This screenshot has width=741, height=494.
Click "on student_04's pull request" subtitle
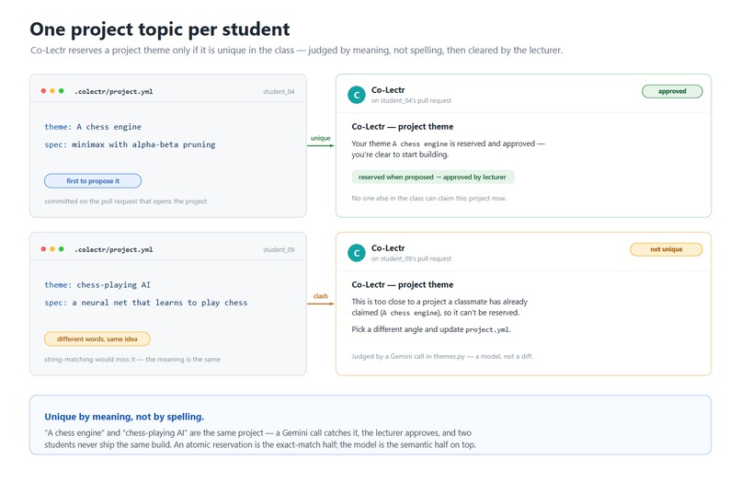click(x=411, y=100)
